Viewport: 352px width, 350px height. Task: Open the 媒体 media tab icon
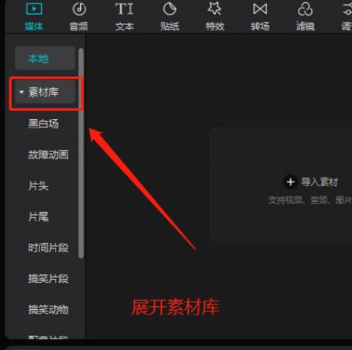pyautogui.click(x=34, y=9)
